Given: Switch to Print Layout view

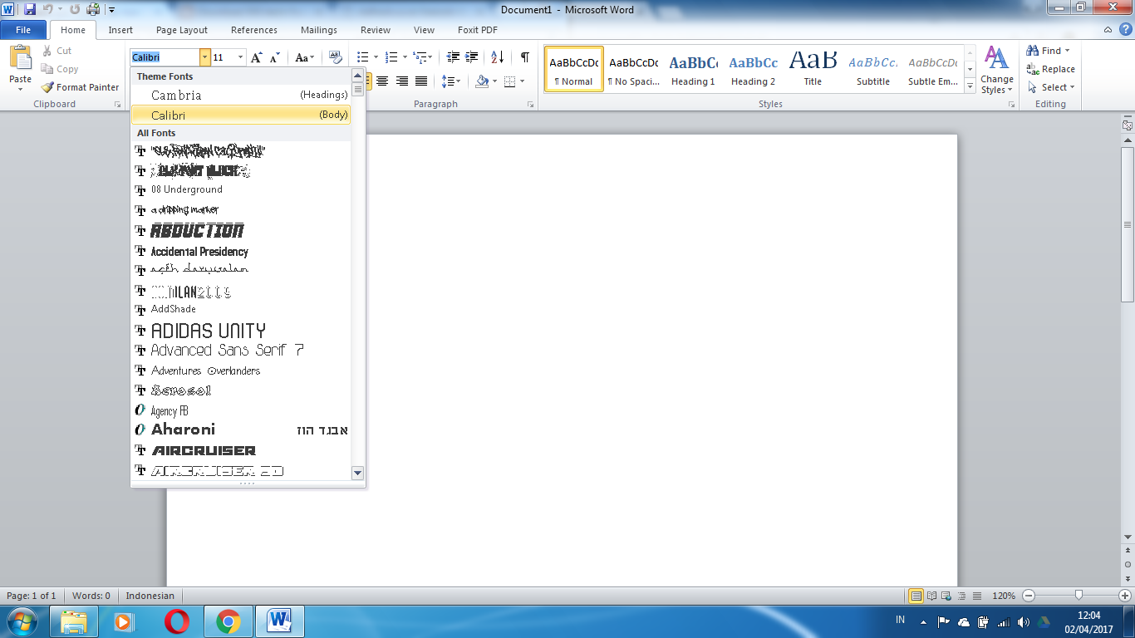Looking at the screenshot, I should click(916, 596).
